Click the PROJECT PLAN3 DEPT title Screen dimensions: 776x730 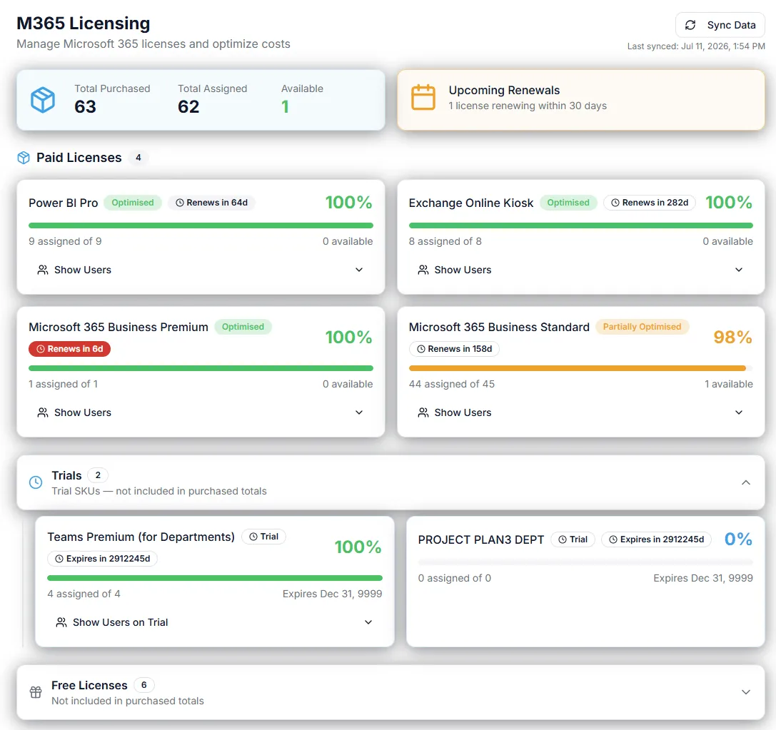coord(481,540)
